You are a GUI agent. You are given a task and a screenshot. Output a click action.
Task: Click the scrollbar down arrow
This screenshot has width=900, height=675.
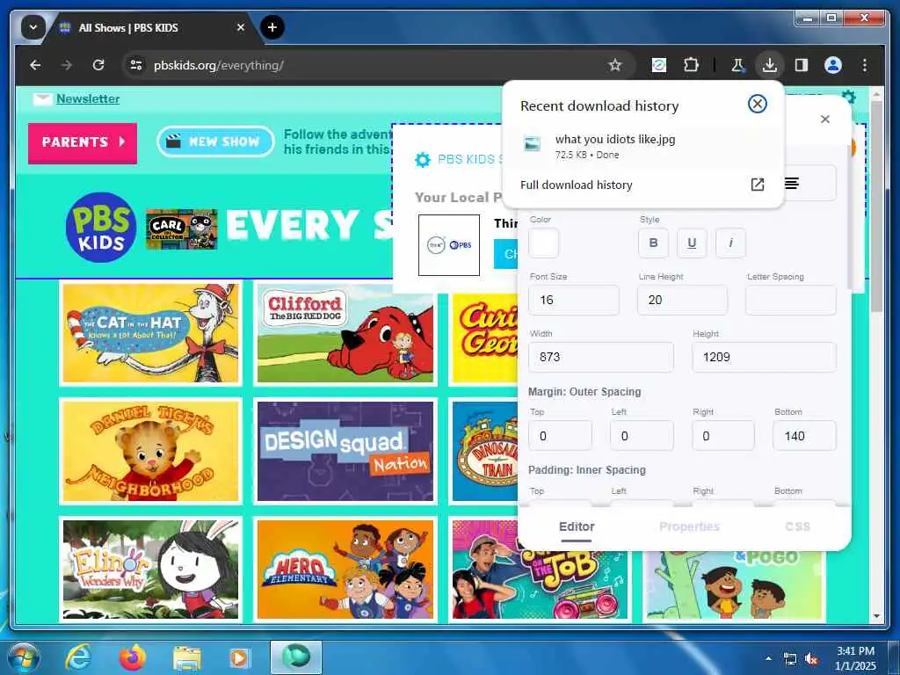point(876,616)
